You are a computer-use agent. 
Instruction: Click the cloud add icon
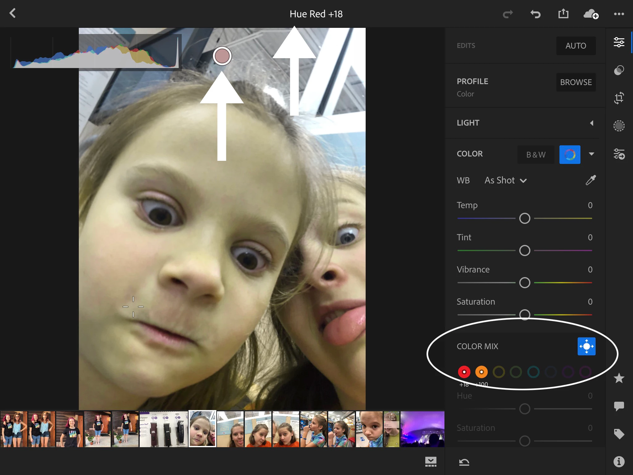click(590, 14)
